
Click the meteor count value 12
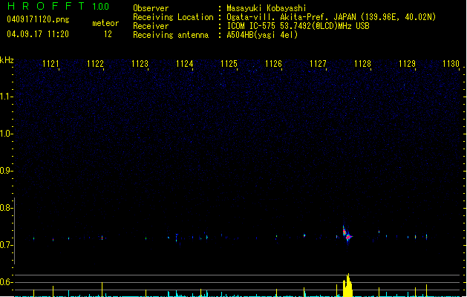pos(108,34)
